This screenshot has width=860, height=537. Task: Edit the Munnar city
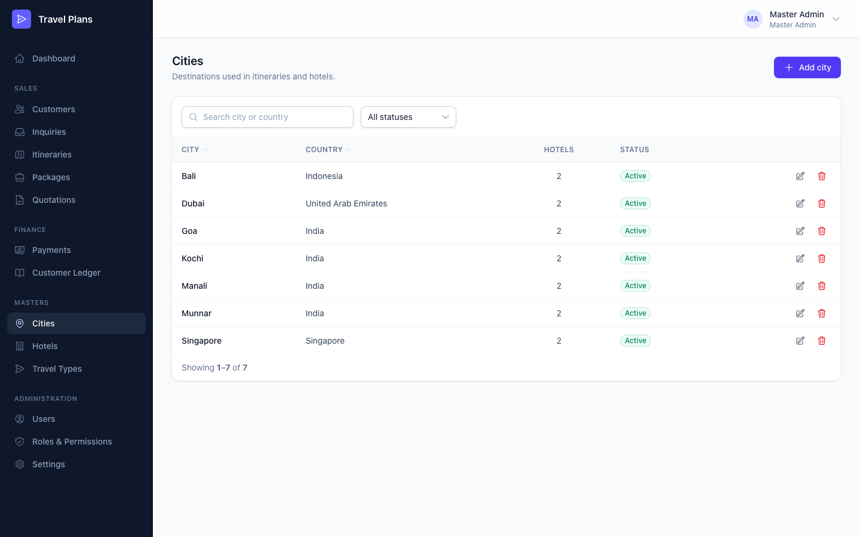click(800, 313)
